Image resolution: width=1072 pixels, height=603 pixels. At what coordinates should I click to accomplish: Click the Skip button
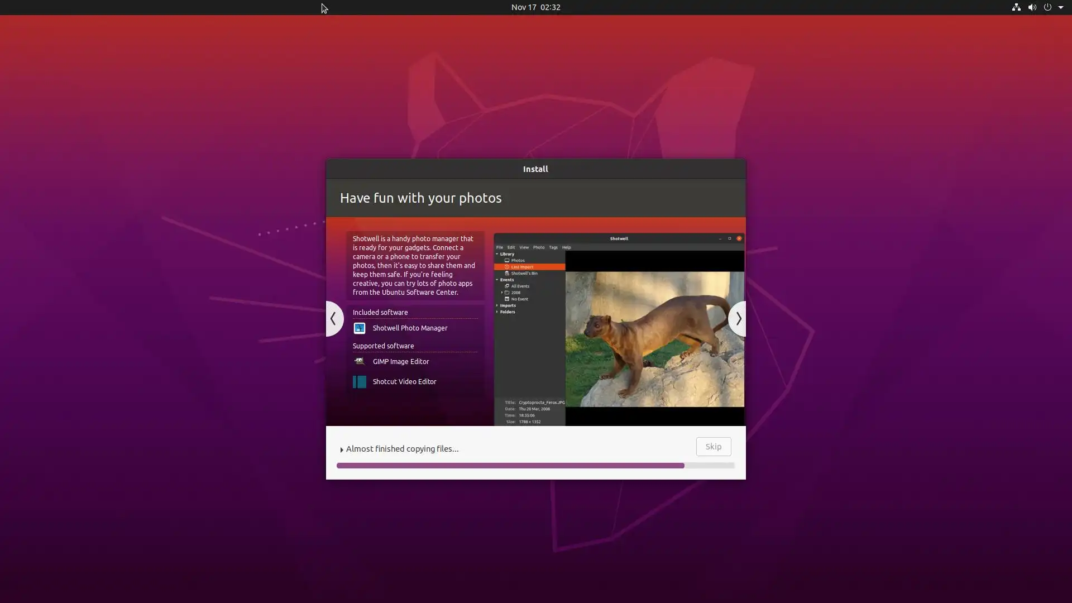pyautogui.click(x=713, y=447)
